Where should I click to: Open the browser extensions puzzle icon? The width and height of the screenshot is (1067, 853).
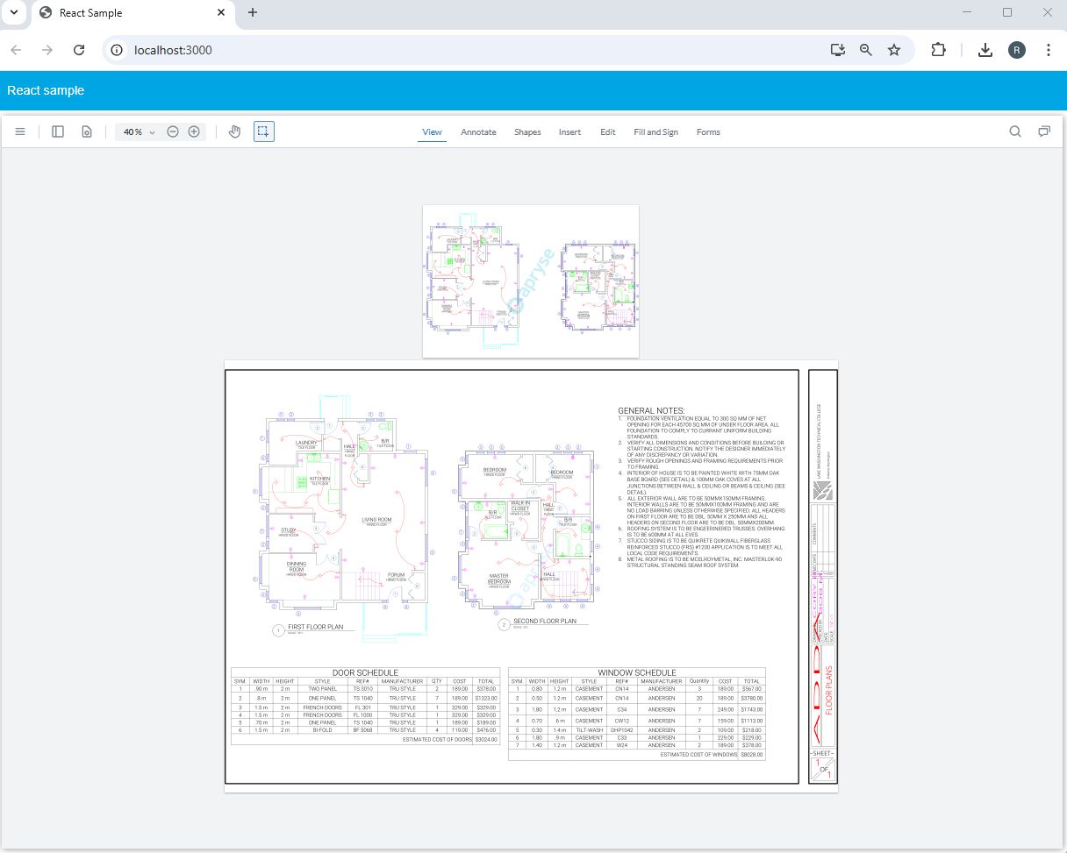(939, 50)
